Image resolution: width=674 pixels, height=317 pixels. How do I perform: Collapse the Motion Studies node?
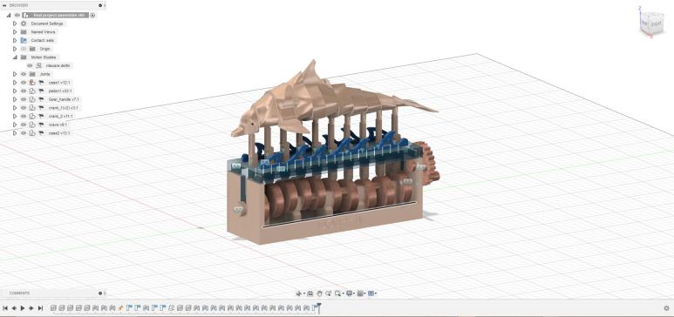(x=15, y=57)
